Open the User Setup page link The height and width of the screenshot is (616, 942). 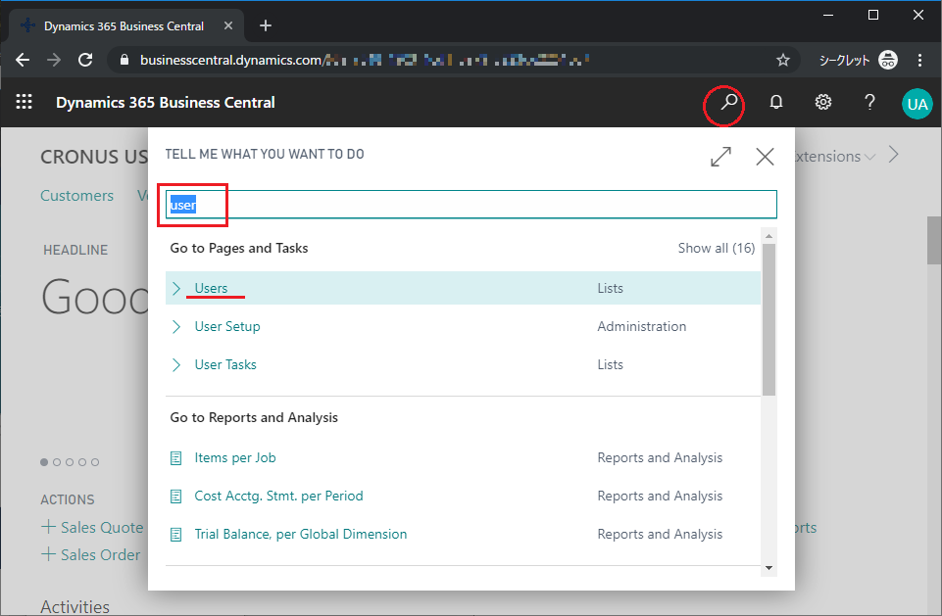(x=227, y=327)
